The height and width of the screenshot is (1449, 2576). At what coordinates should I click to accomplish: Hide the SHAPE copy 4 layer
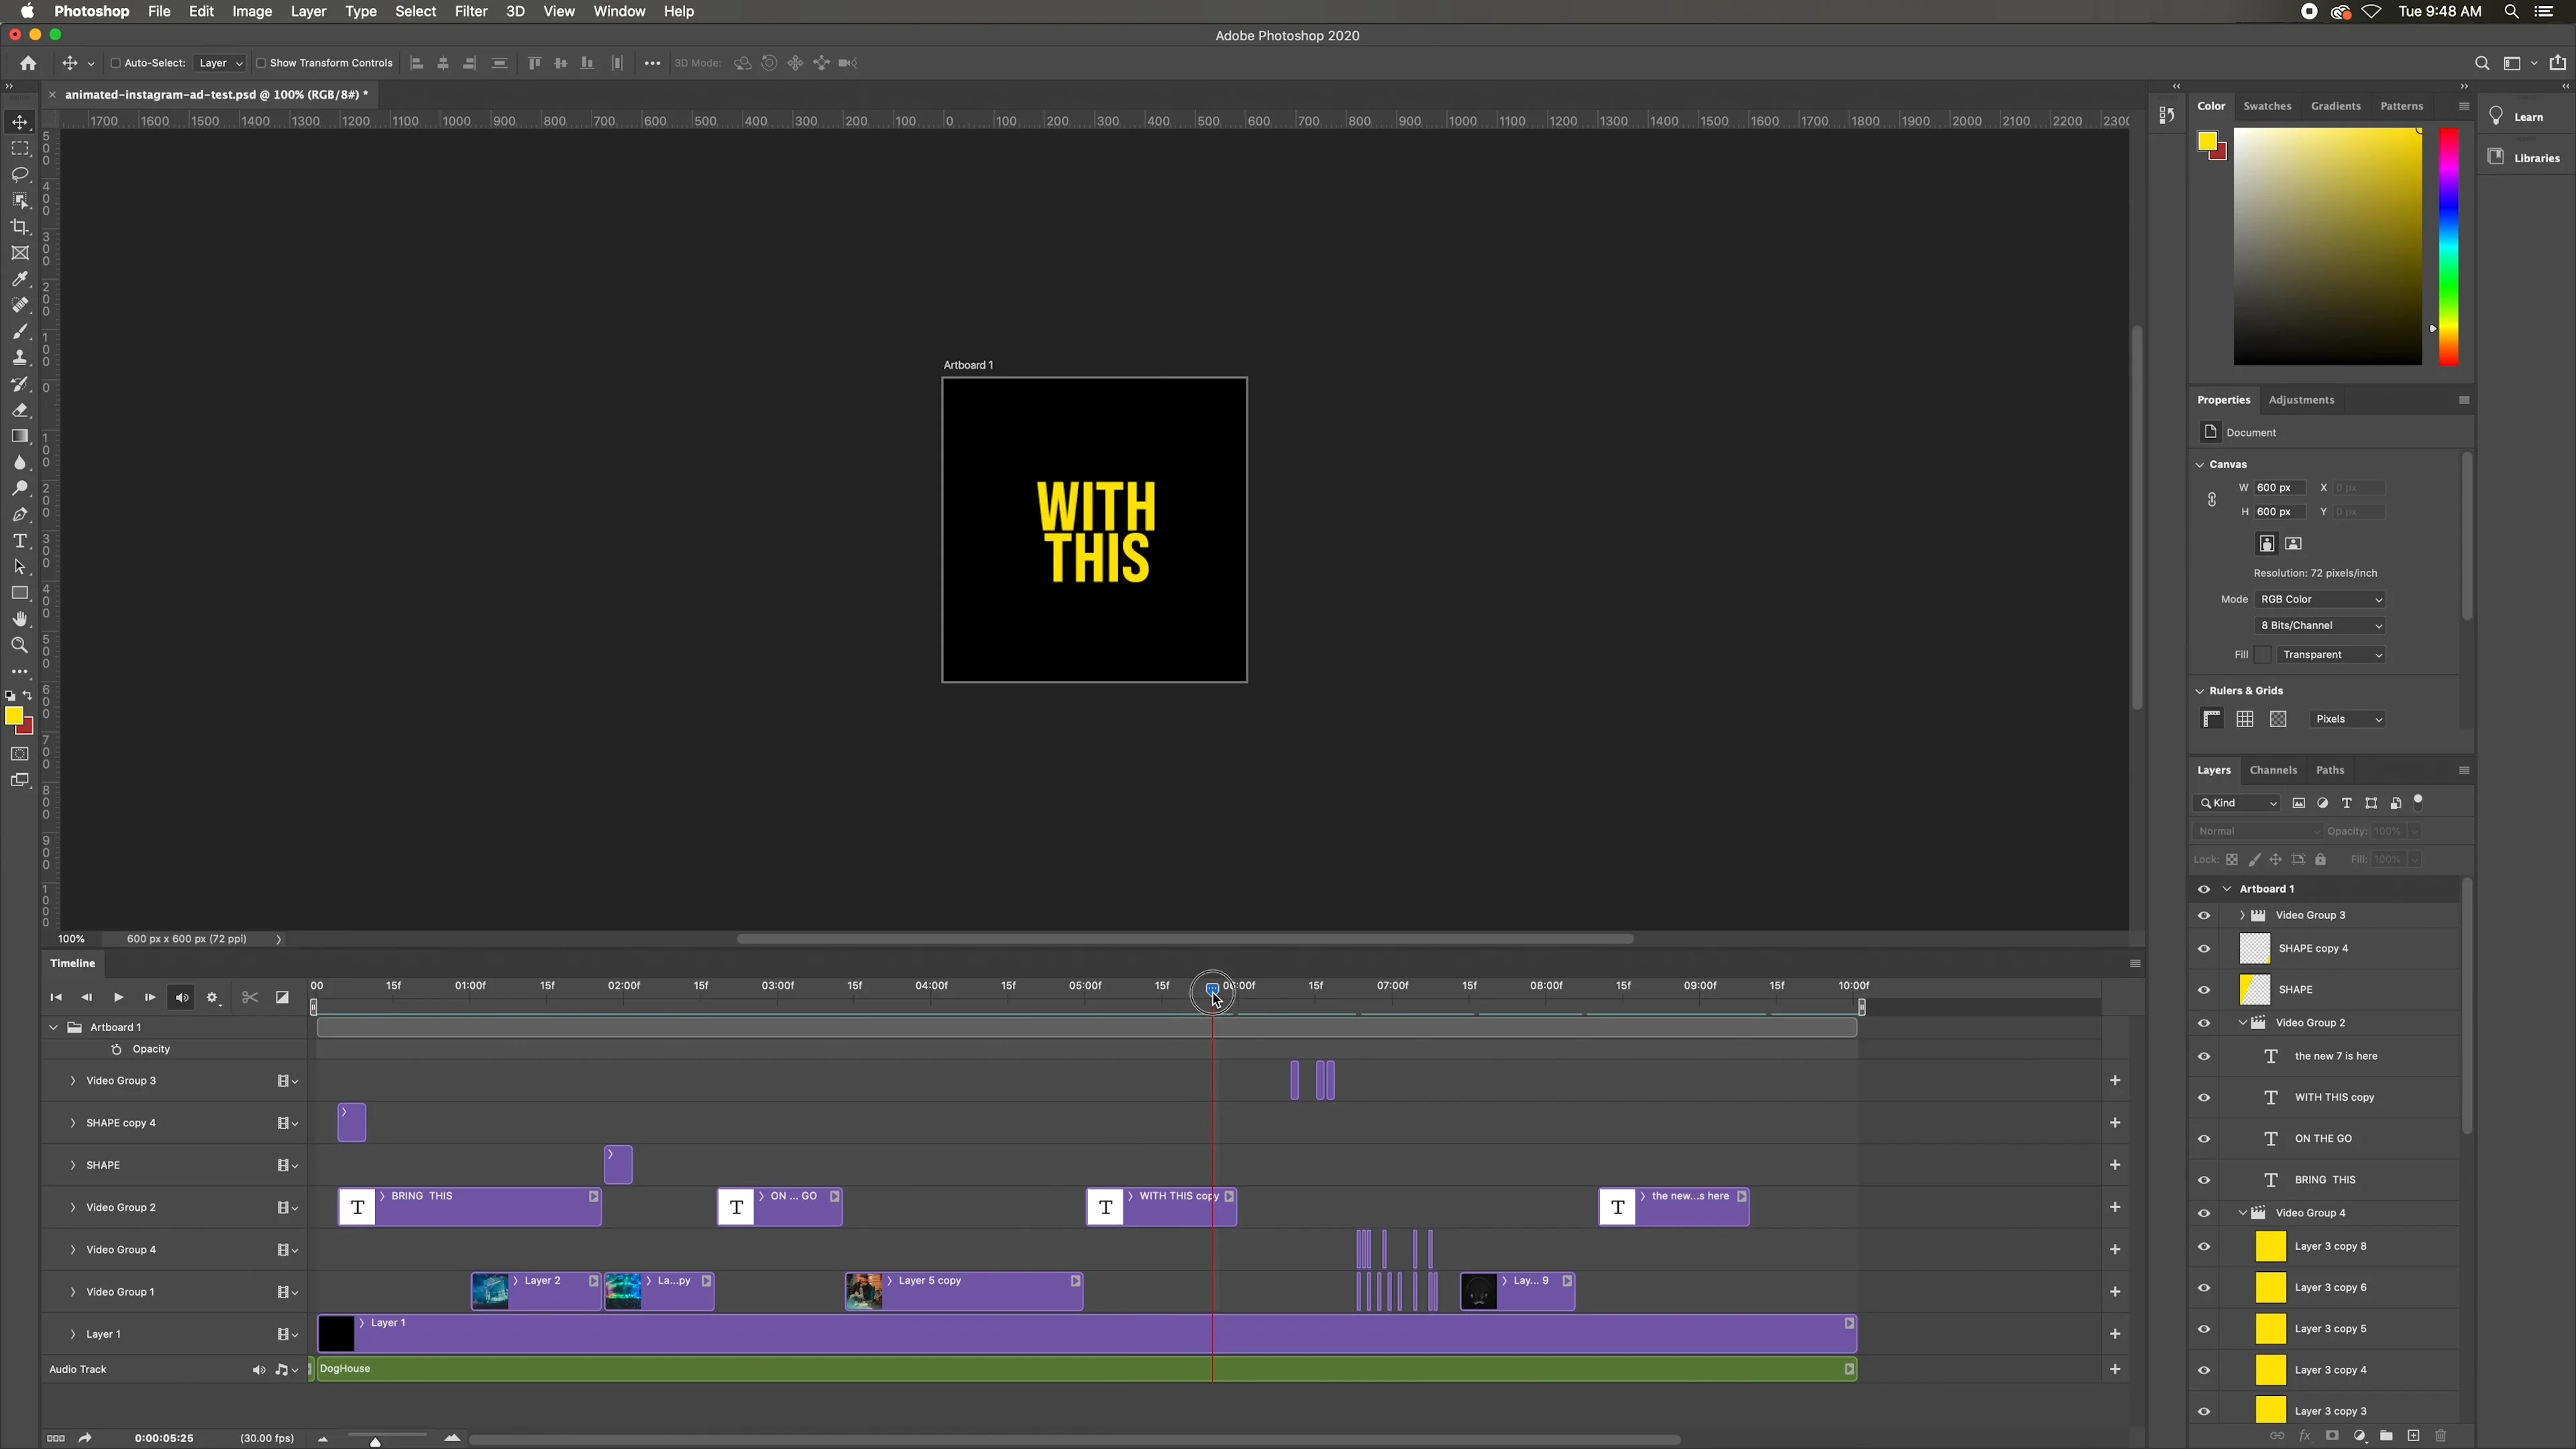click(x=2204, y=948)
